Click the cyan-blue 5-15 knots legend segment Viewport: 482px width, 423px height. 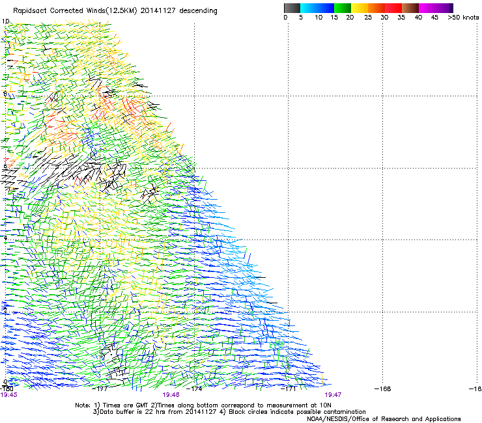click(317, 8)
